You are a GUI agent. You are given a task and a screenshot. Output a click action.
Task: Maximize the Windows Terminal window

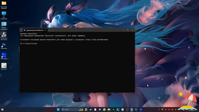(128, 30)
